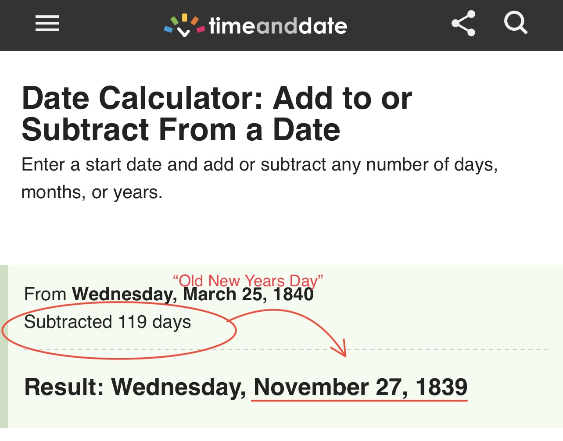Click 'Subtract From a Date' heading line
Viewport: 563px width, 441px height.
[x=181, y=130]
